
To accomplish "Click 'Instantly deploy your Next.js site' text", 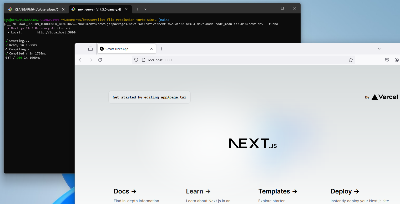I will click(360, 201).
